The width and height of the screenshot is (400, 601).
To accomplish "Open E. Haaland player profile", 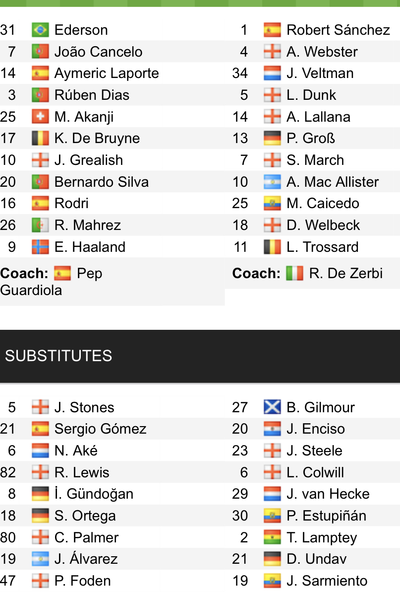I will tap(90, 247).
